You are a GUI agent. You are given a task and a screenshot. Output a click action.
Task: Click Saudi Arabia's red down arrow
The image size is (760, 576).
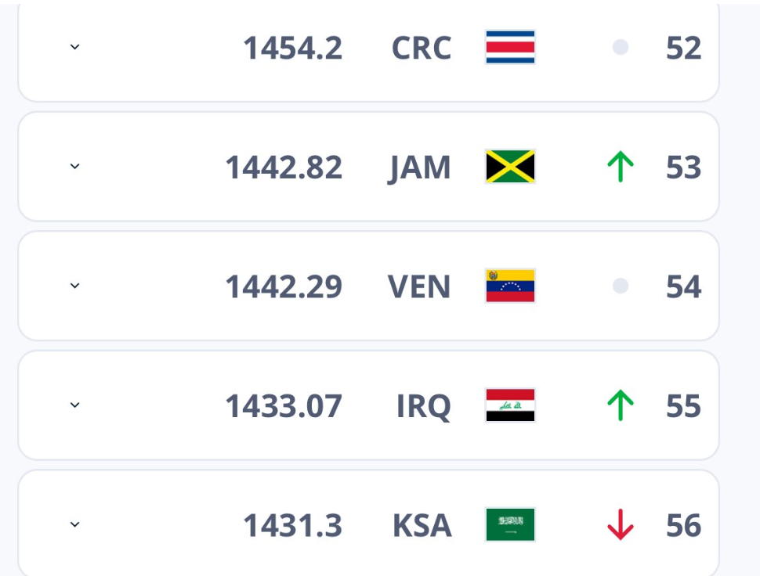click(x=621, y=524)
